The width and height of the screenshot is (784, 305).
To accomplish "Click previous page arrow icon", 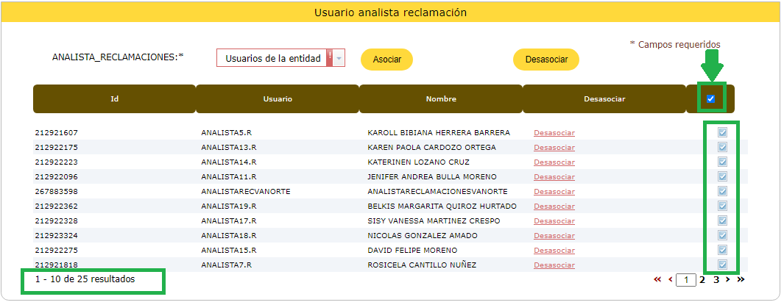I will [x=671, y=280].
